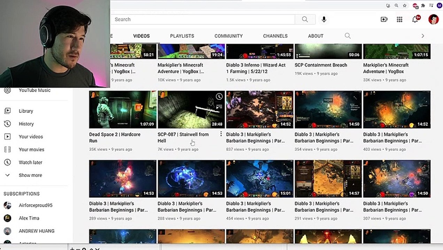This screenshot has height=250, width=443.
Task: Click the 307 views Diablo 3 video title
Action: click(x=393, y=207)
